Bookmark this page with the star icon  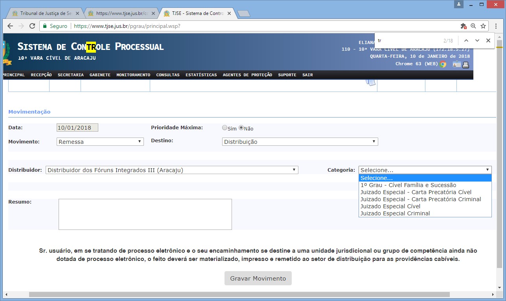483,26
